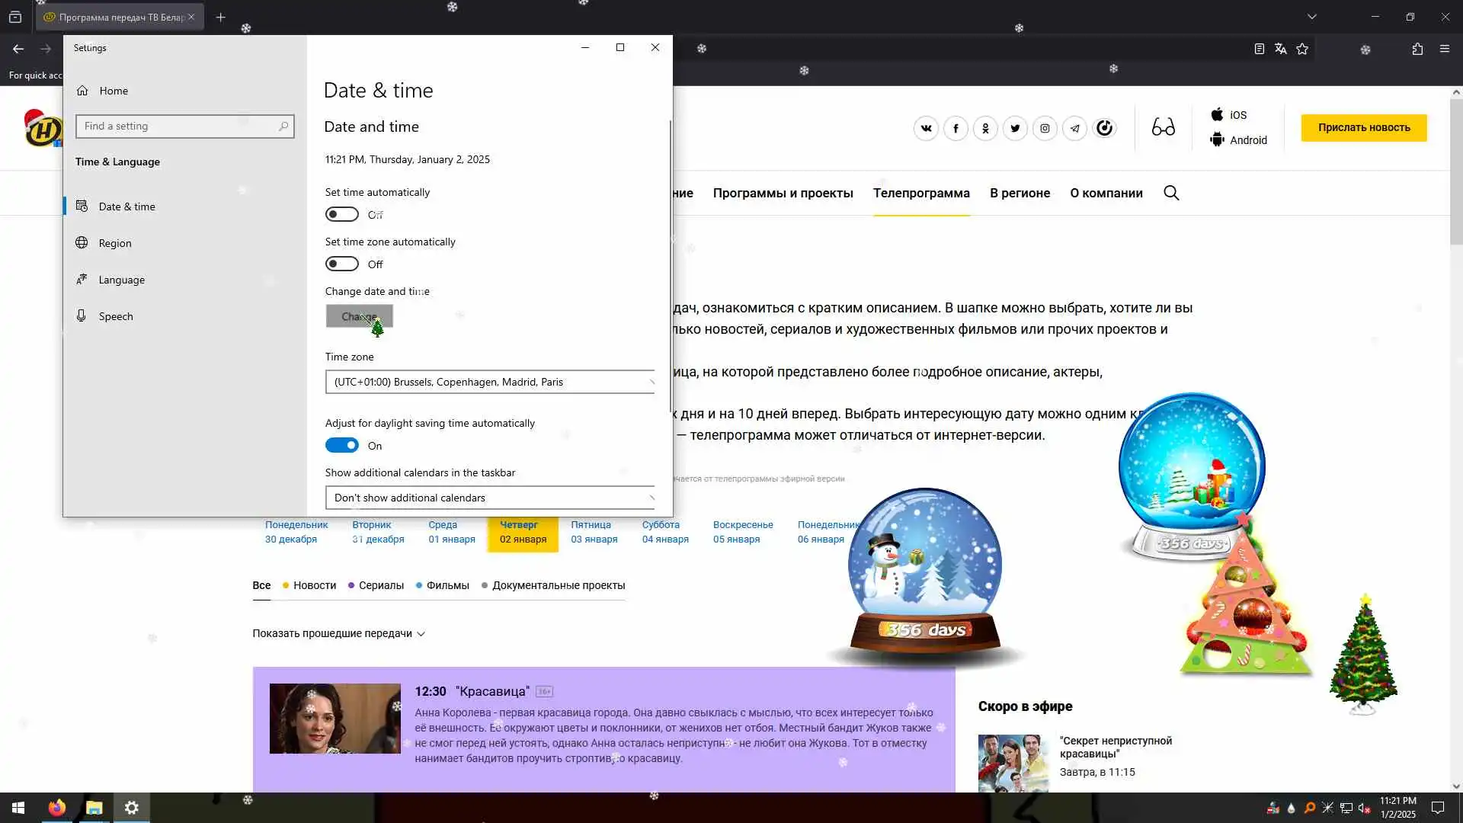Select the Пятница 03 января tab
The image size is (1463, 823).
point(594,532)
